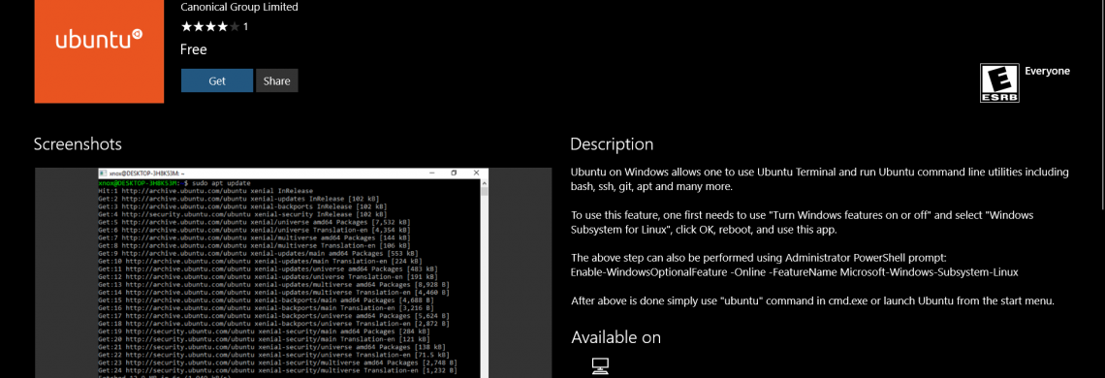Click the rating count '1' beside the stars

(245, 27)
